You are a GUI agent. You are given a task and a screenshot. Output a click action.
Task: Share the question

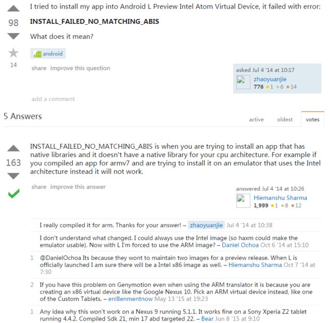[x=39, y=68]
